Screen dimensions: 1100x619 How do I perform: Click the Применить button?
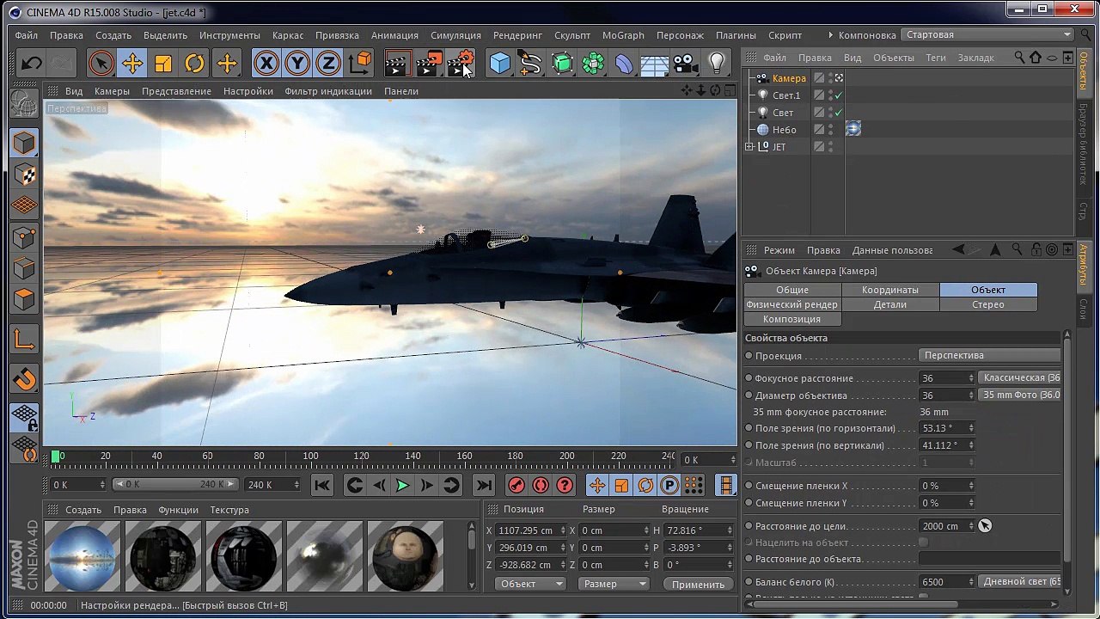(699, 584)
